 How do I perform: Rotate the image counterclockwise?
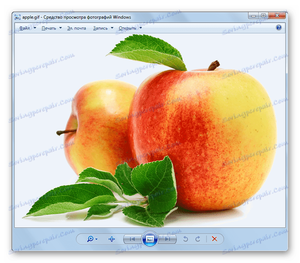click(185, 239)
